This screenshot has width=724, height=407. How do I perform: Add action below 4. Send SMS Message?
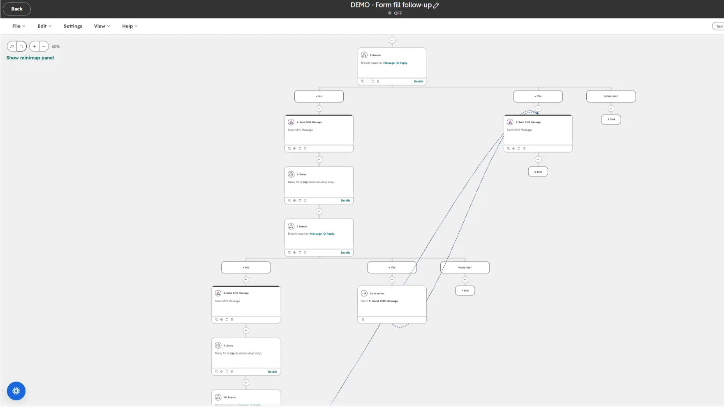pyautogui.click(x=319, y=159)
